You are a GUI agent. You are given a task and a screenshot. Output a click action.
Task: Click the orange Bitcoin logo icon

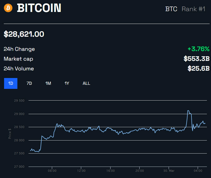pos(8,8)
